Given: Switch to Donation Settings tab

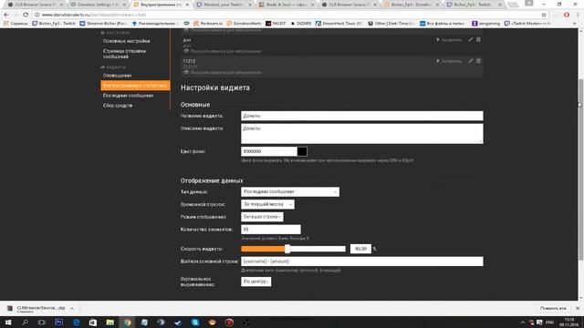Looking at the screenshot, I should pos(98,5).
